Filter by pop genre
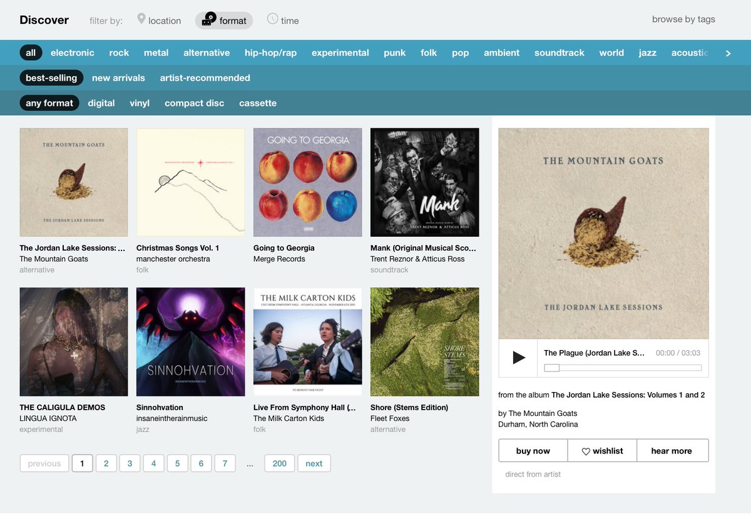Screen dimensions: 751x523 [x=461, y=53]
